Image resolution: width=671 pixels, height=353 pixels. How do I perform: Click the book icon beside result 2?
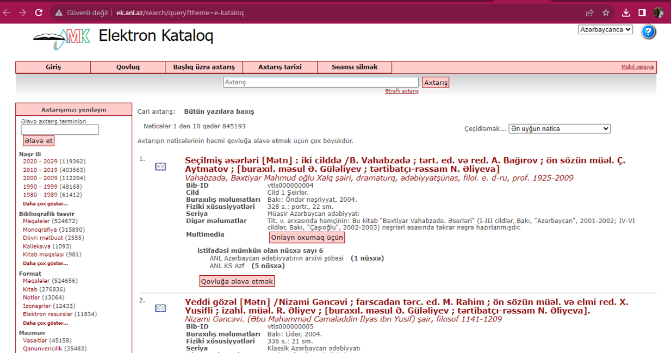(160, 308)
